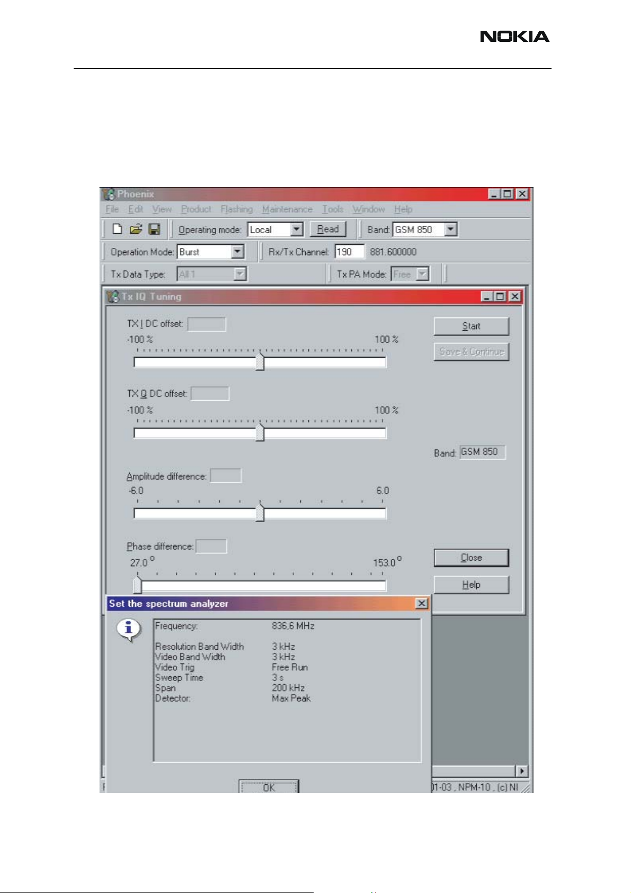Click the Save & Continue button
The width and height of the screenshot is (631, 893).
tap(472, 352)
